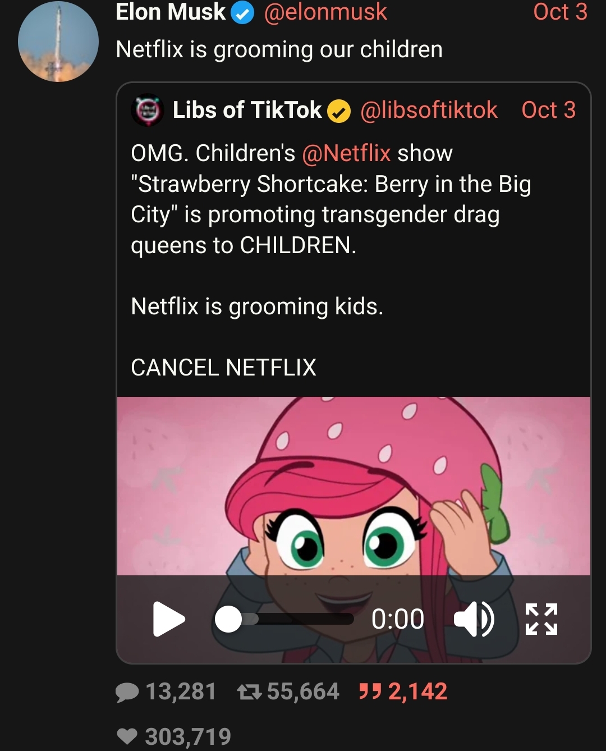Like the tweet with heart icon

pyautogui.click(x=127, y=736)
